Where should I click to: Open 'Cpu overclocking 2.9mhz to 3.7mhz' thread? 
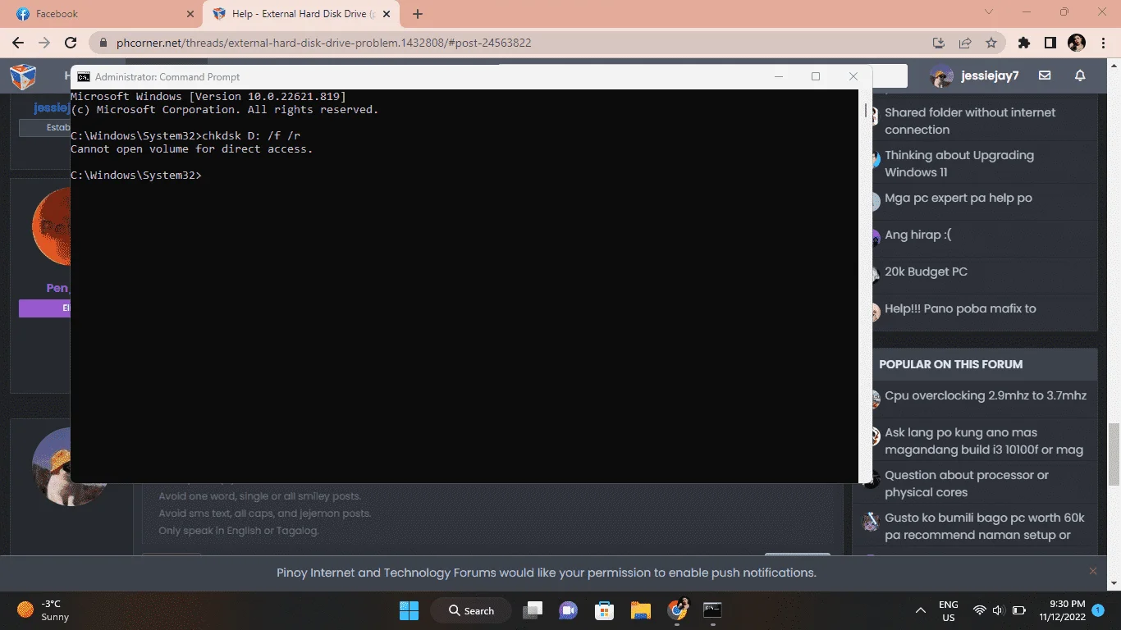coord(986,395)
